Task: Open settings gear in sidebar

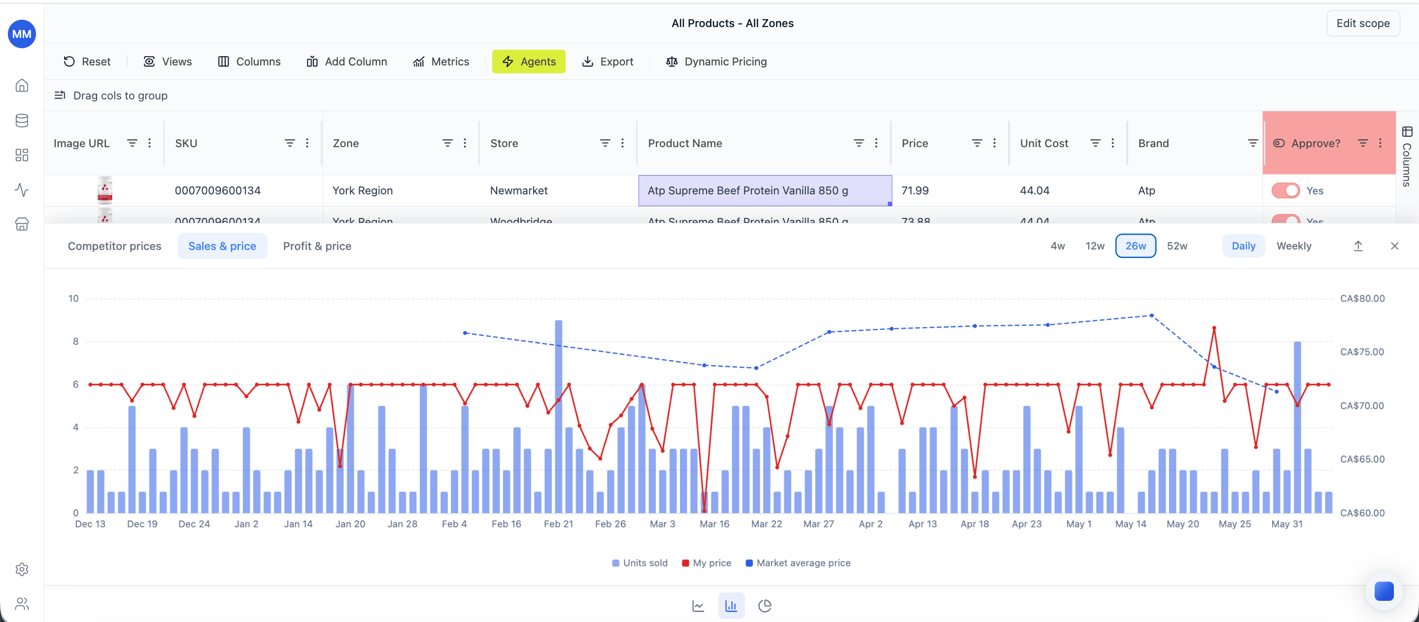Action: click(22, 569)
